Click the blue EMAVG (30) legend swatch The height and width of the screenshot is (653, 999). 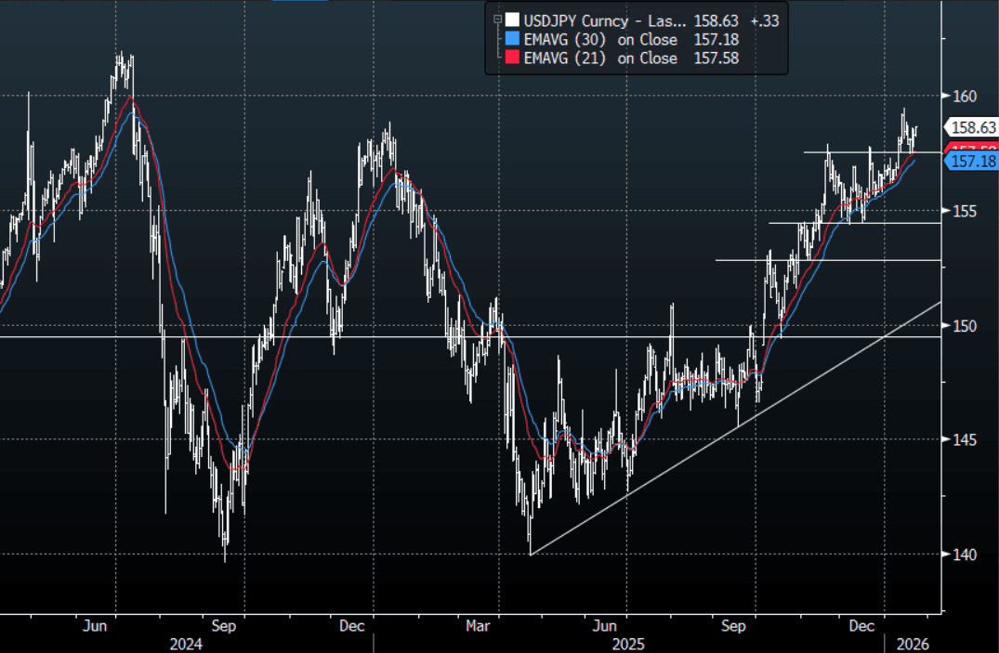(510, 39)
